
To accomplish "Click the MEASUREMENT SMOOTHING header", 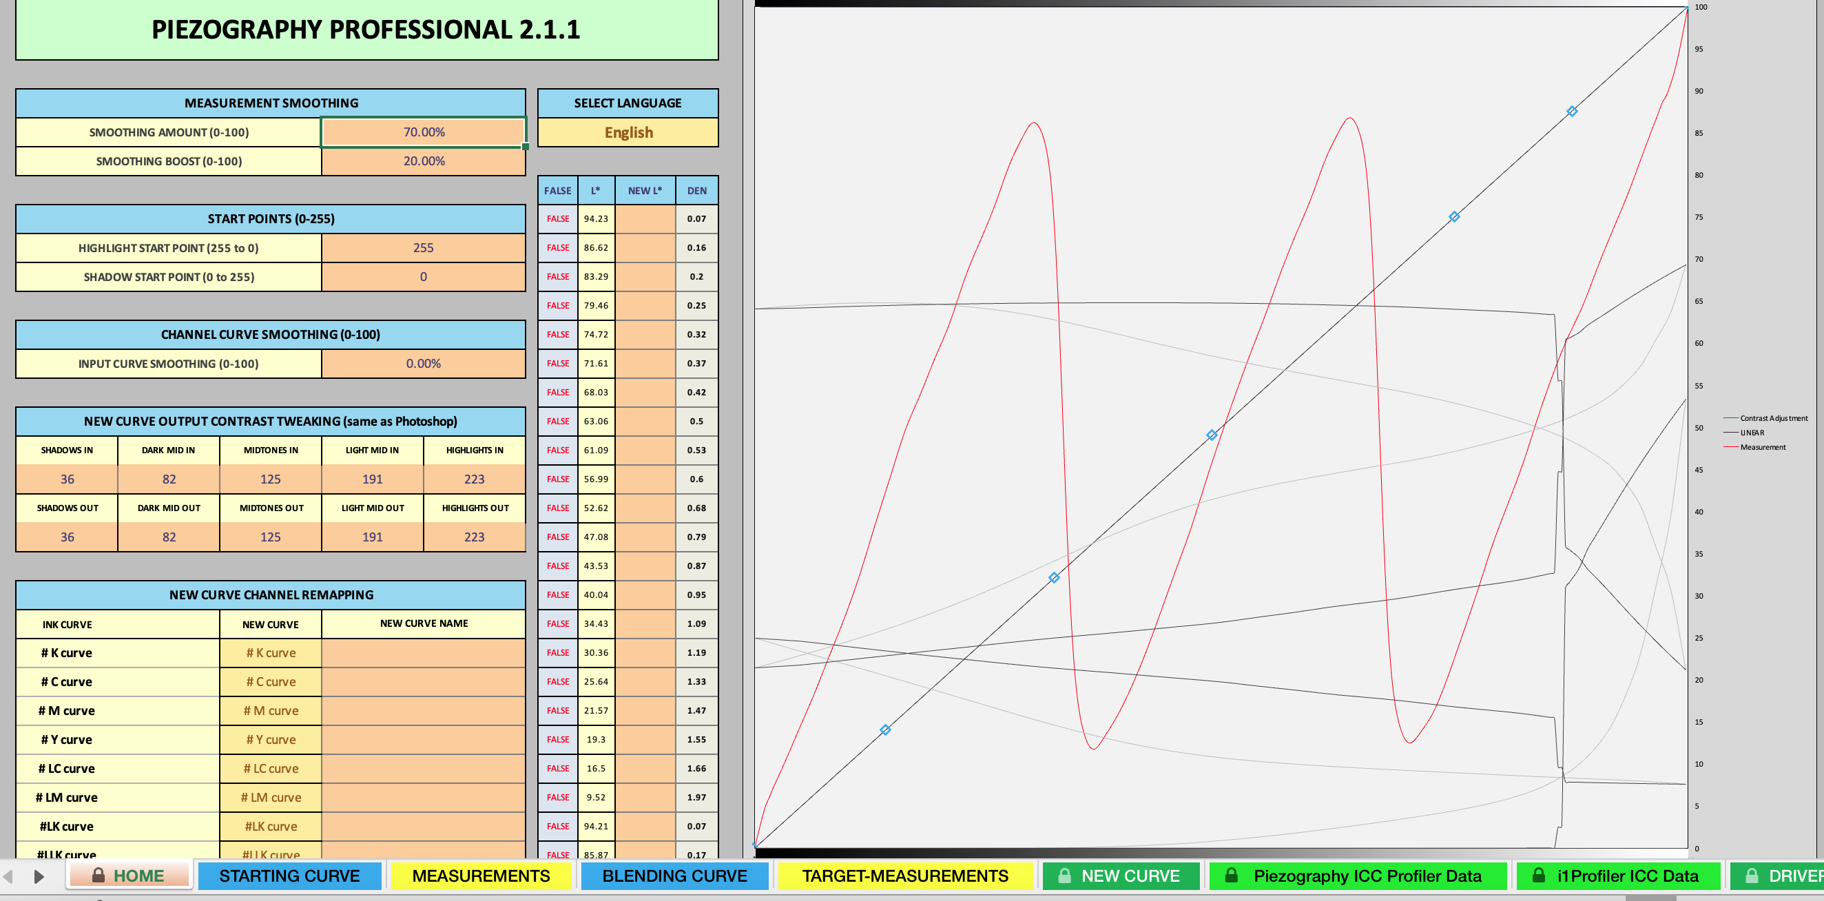I will 271,103.
